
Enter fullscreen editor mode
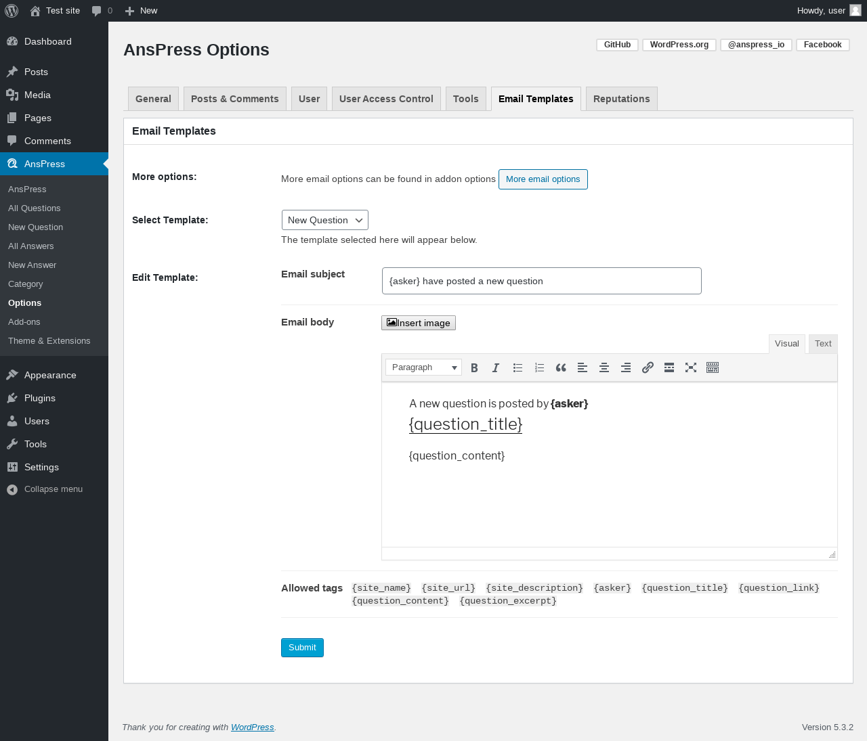click(691, 367)
